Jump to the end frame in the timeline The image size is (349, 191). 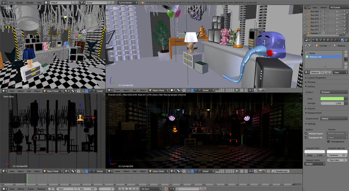pos(138,189)
